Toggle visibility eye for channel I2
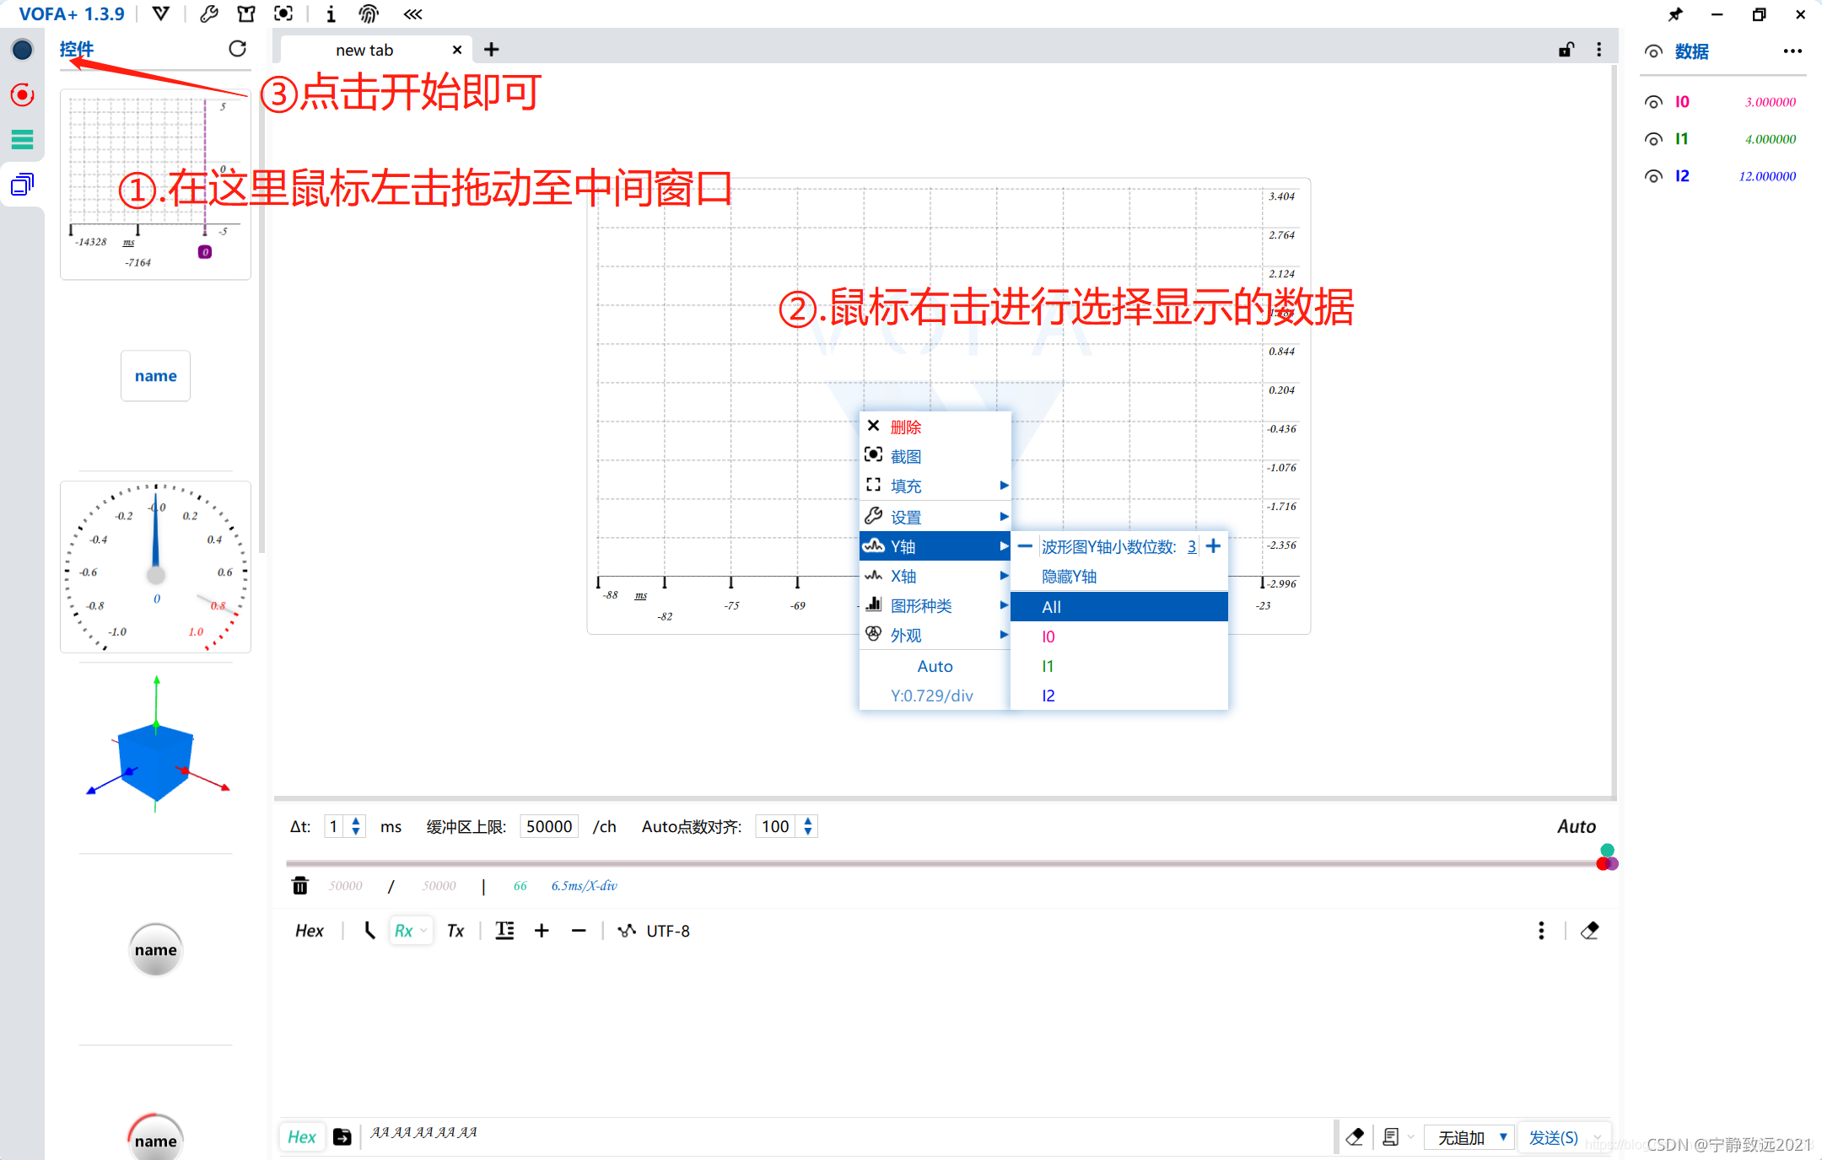The height and width of the screenshot is (1160, 1822). 1653,176
